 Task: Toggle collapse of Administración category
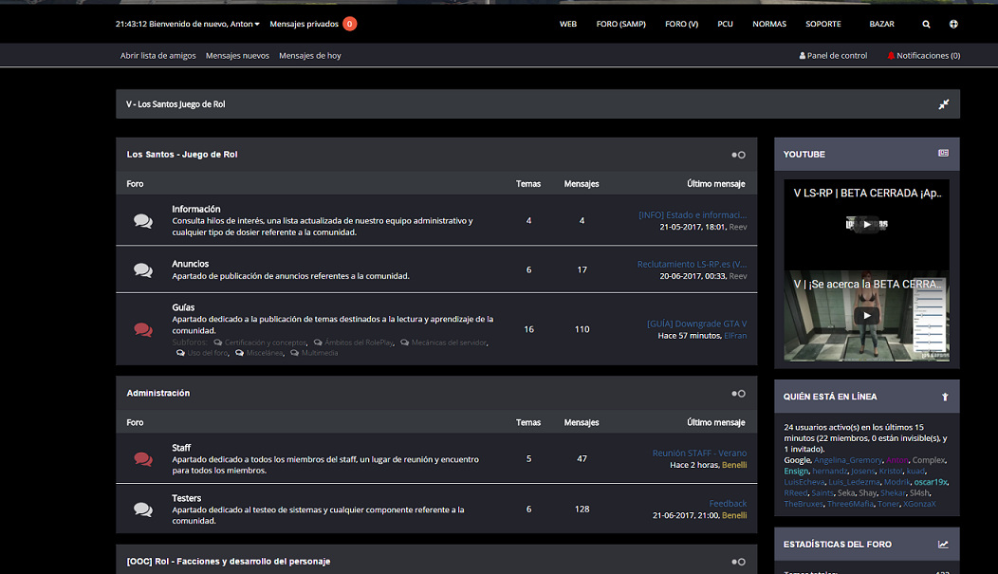(738, 394)
